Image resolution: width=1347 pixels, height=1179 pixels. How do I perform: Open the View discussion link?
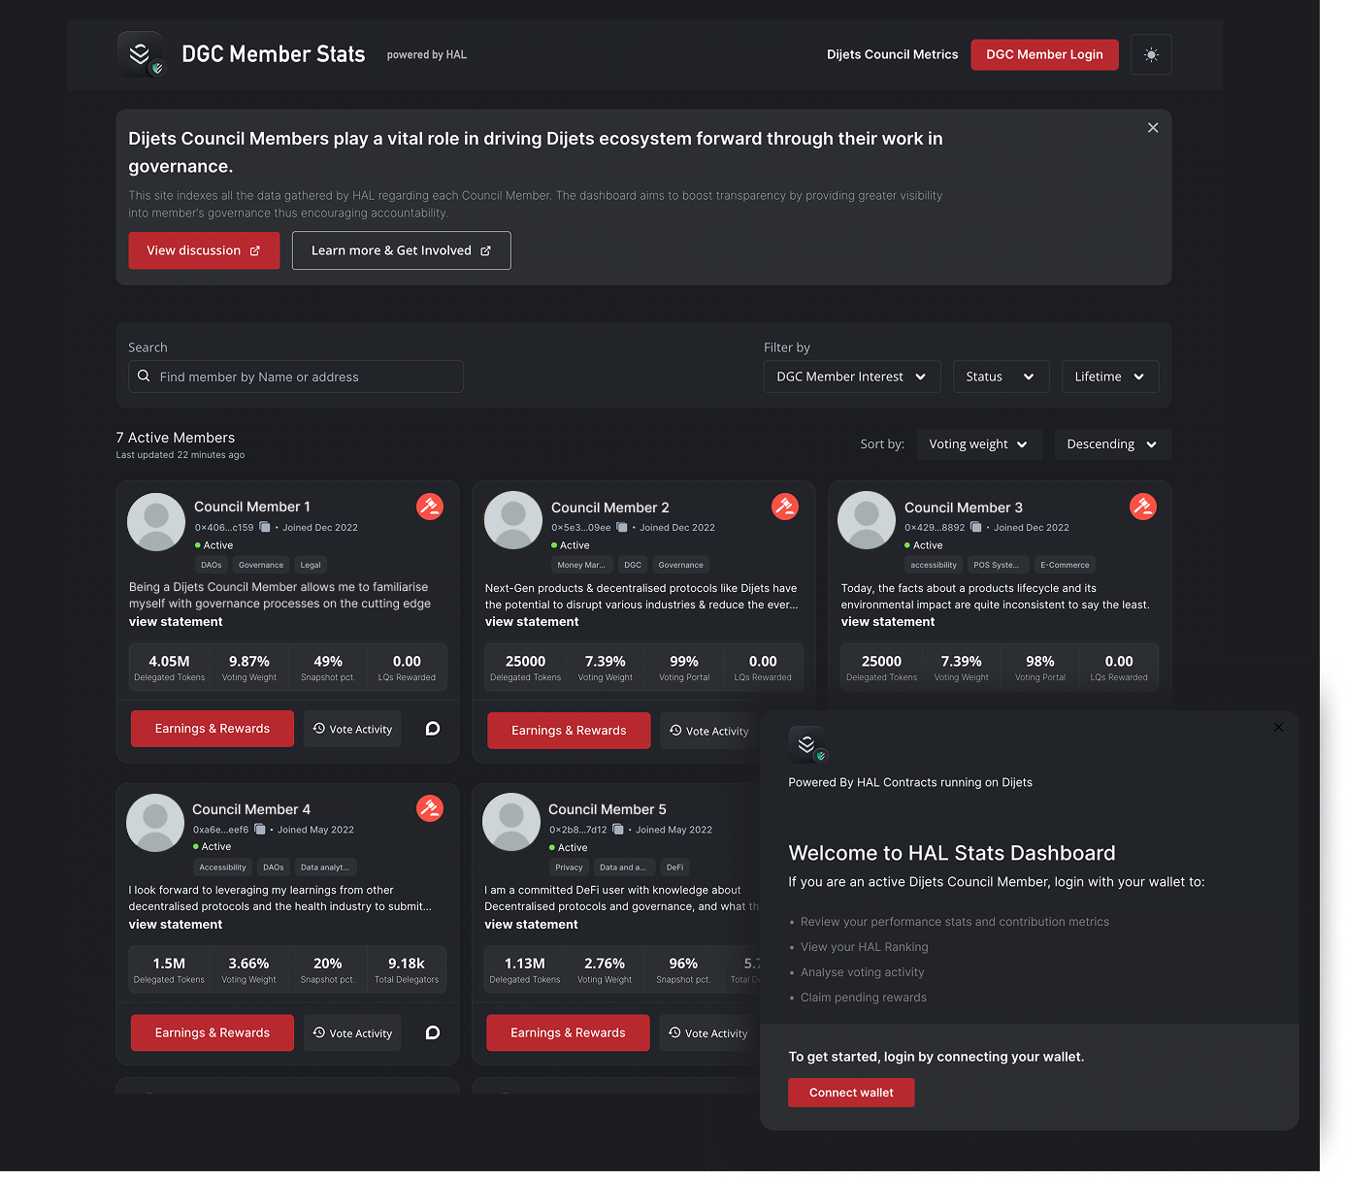(204, 250)
